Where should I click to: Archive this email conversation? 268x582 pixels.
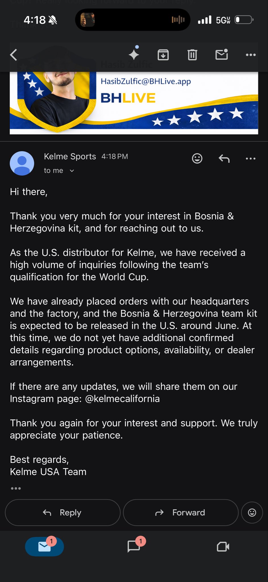(x=163, y=55)
